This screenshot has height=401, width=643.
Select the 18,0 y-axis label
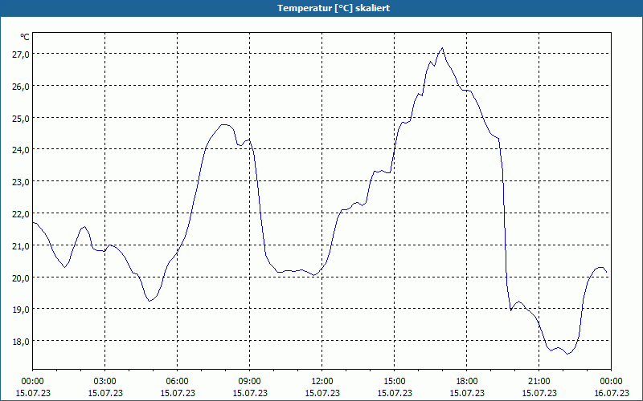(21, 342)
